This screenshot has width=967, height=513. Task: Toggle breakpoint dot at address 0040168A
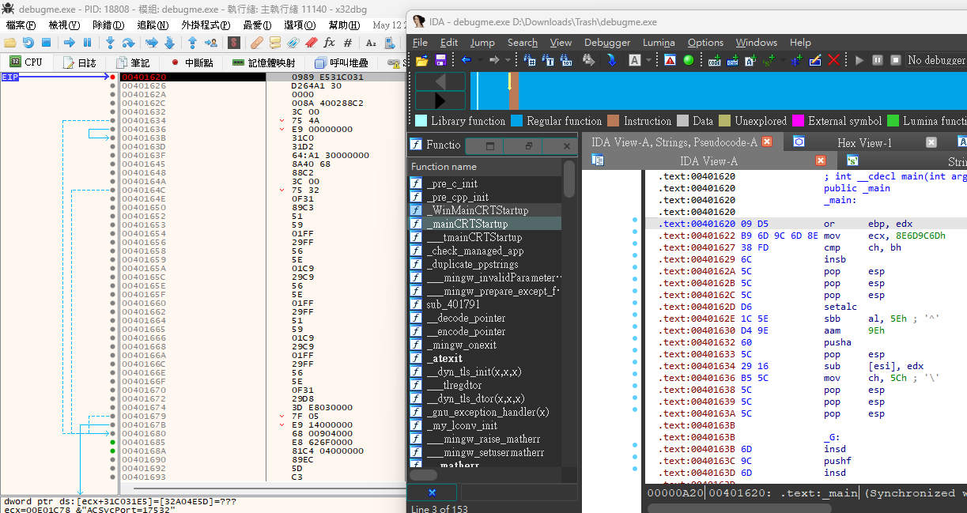(x=113, y=451)
